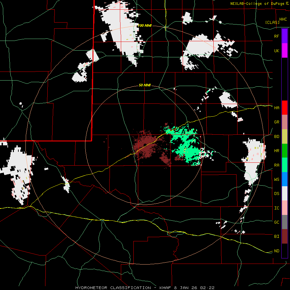This screenshot has height=290, width=290.
Task: Select the gray GC legend swatch
Action: pos(285,222)
